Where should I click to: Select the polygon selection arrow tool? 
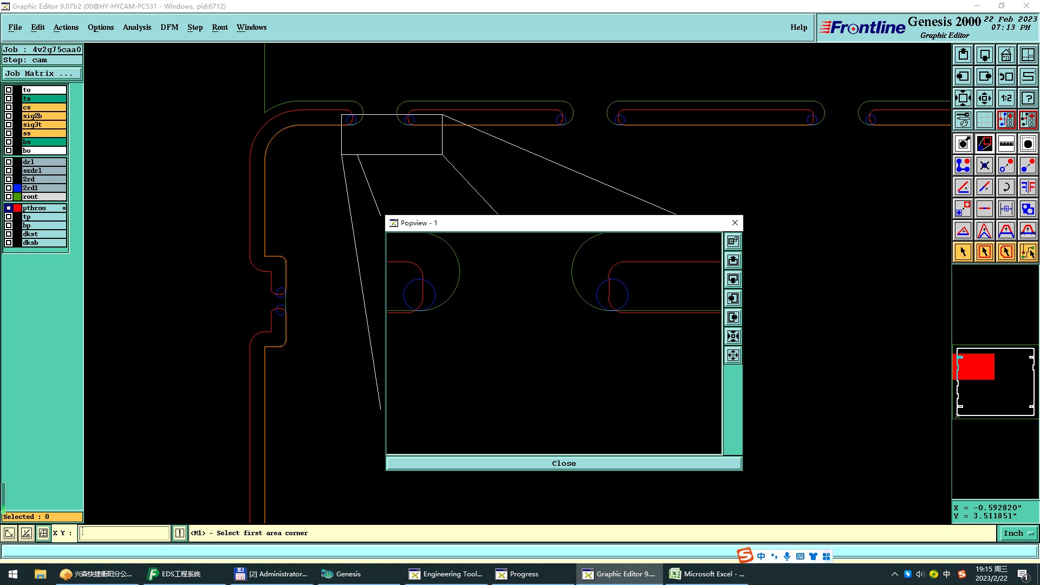pyautogui.click(x=1006, y=252)
